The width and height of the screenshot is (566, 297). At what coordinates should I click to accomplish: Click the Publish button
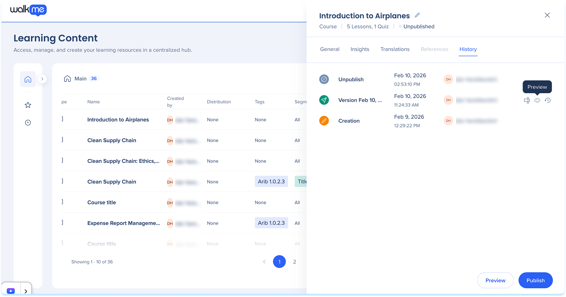(x=535, y=280)
